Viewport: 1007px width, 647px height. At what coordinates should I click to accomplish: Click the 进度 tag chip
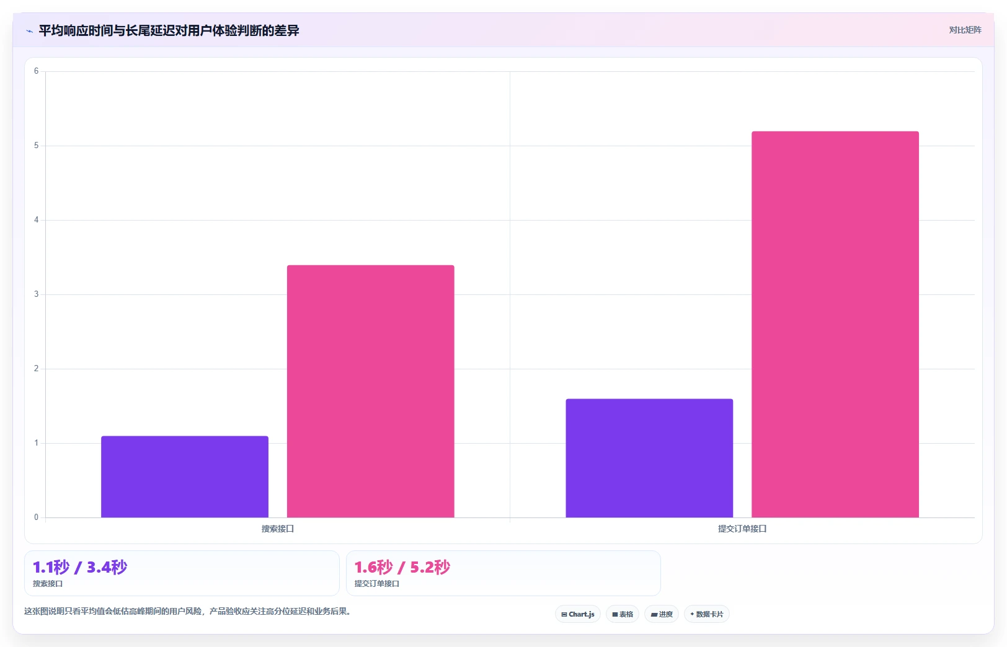[x=662, y=614]
